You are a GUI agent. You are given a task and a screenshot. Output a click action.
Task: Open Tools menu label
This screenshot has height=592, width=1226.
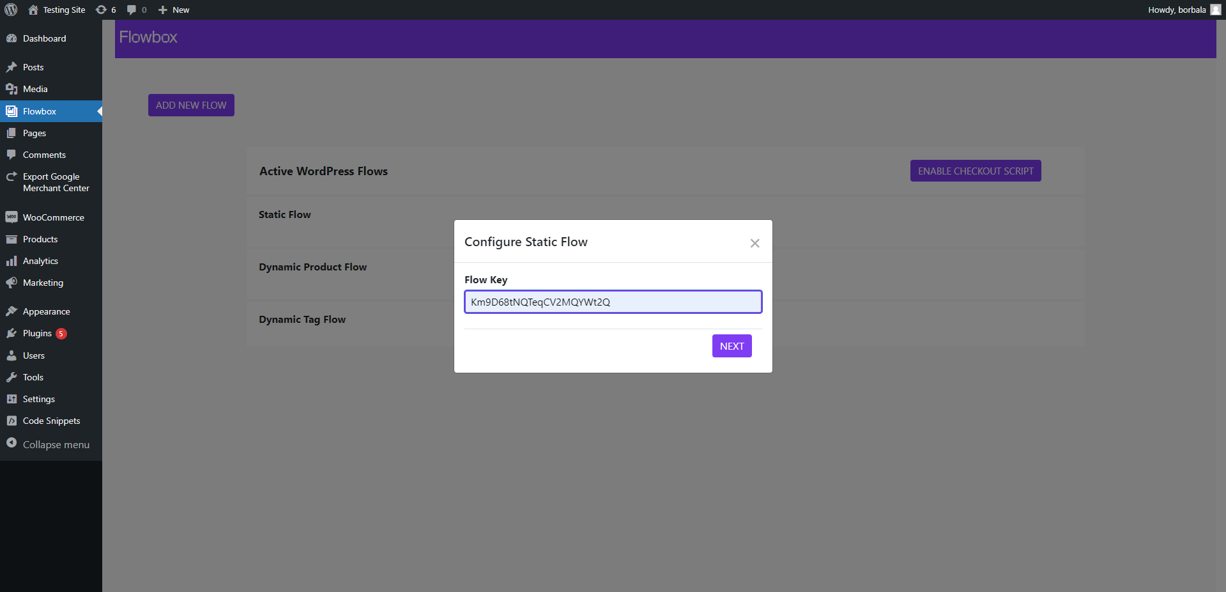coord(33,377)
